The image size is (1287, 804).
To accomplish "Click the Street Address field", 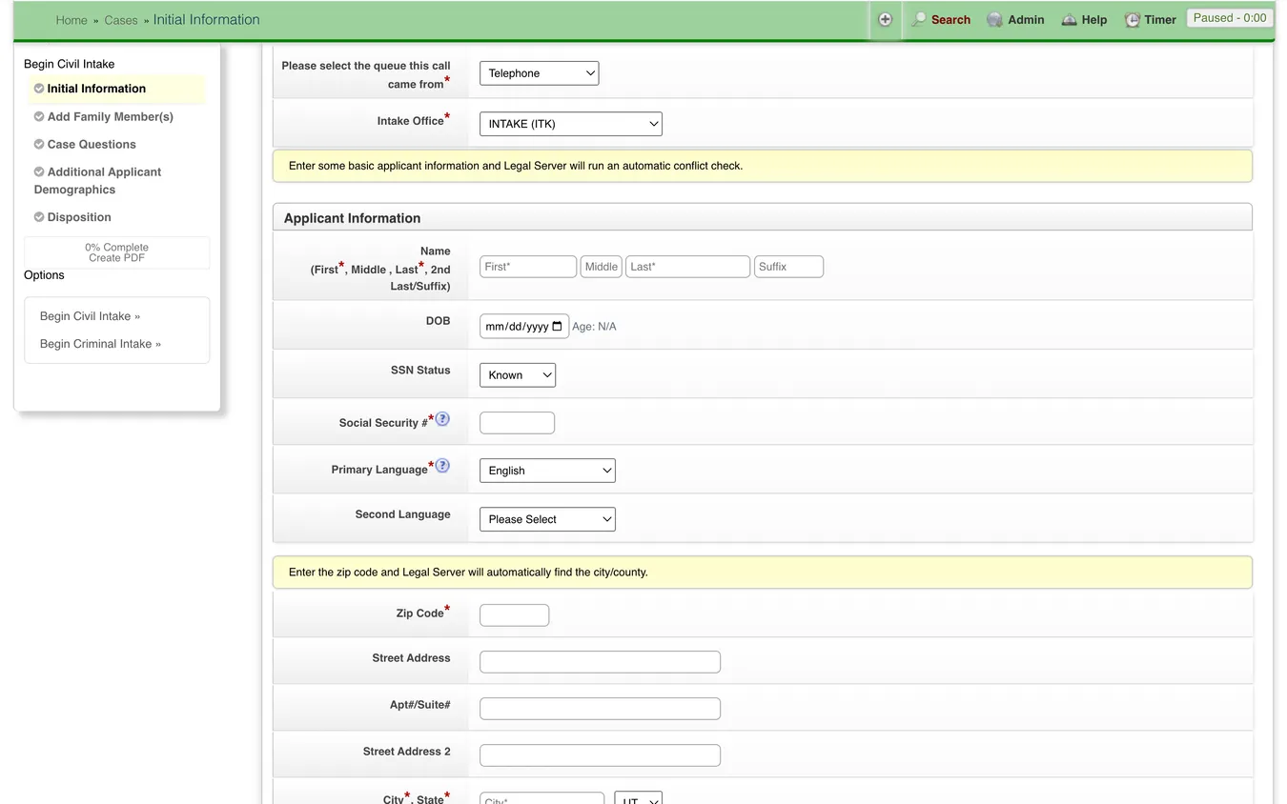I will click(600, 662).
